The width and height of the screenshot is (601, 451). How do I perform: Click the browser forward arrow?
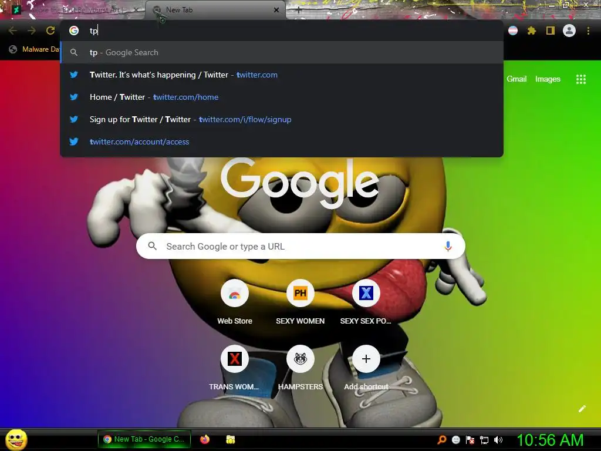32,31
